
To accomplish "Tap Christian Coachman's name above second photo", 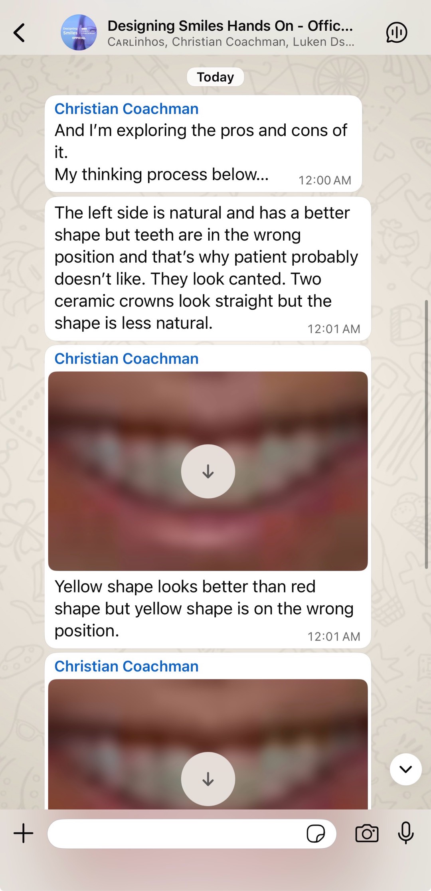I will click(x=127, y=666).
